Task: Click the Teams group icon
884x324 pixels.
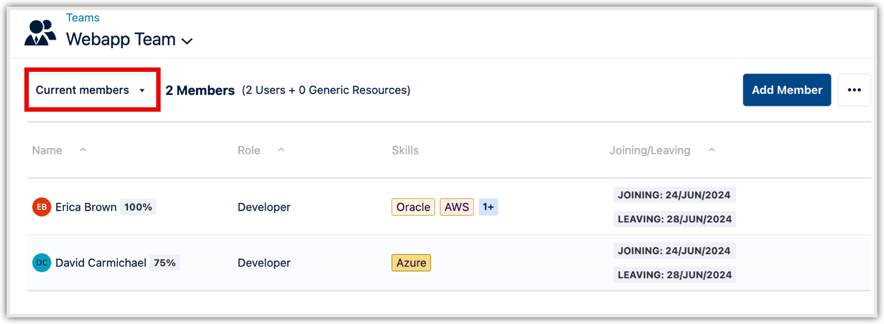Action: point(40,33)
